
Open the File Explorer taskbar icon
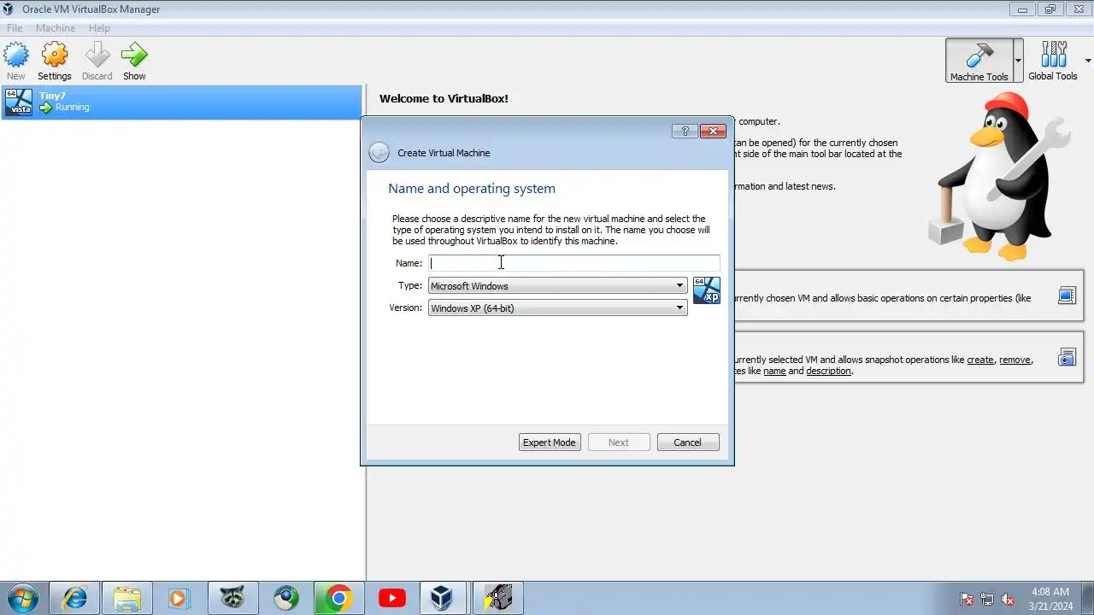point(127,598)
